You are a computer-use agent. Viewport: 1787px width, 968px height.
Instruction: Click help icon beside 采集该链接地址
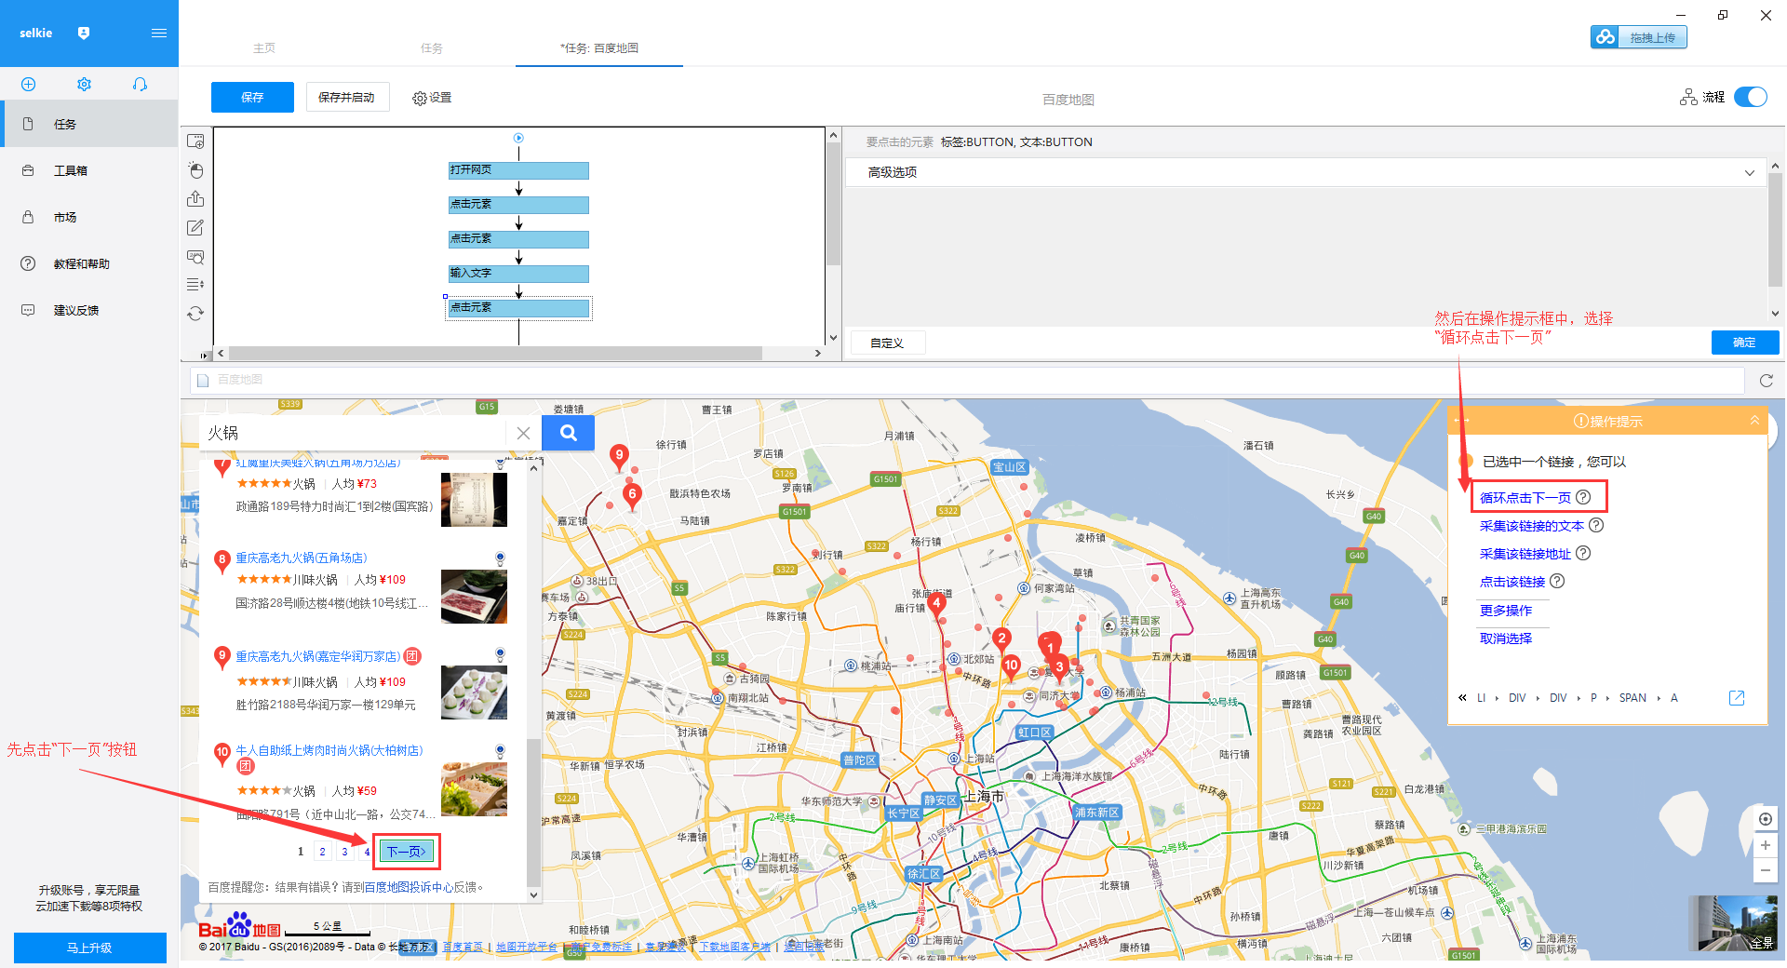(1583, 553)
